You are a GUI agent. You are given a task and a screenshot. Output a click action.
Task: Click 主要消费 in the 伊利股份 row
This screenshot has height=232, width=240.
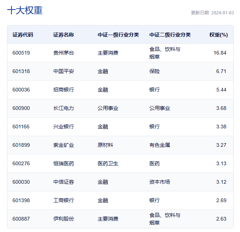tap(108, 219)
